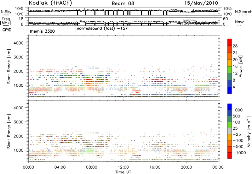Click the '4000' tick on power panel

click(18, 43)
